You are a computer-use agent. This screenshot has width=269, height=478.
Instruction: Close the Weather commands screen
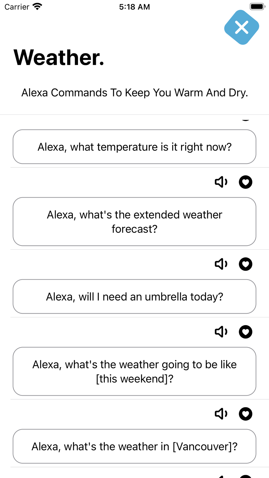242,27
